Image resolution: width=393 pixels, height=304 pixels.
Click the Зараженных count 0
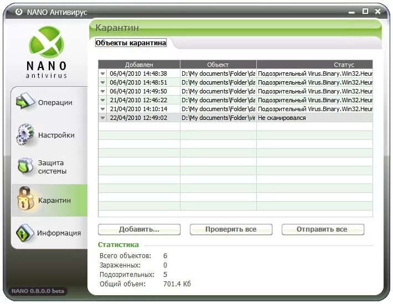(x=165, y=265)
